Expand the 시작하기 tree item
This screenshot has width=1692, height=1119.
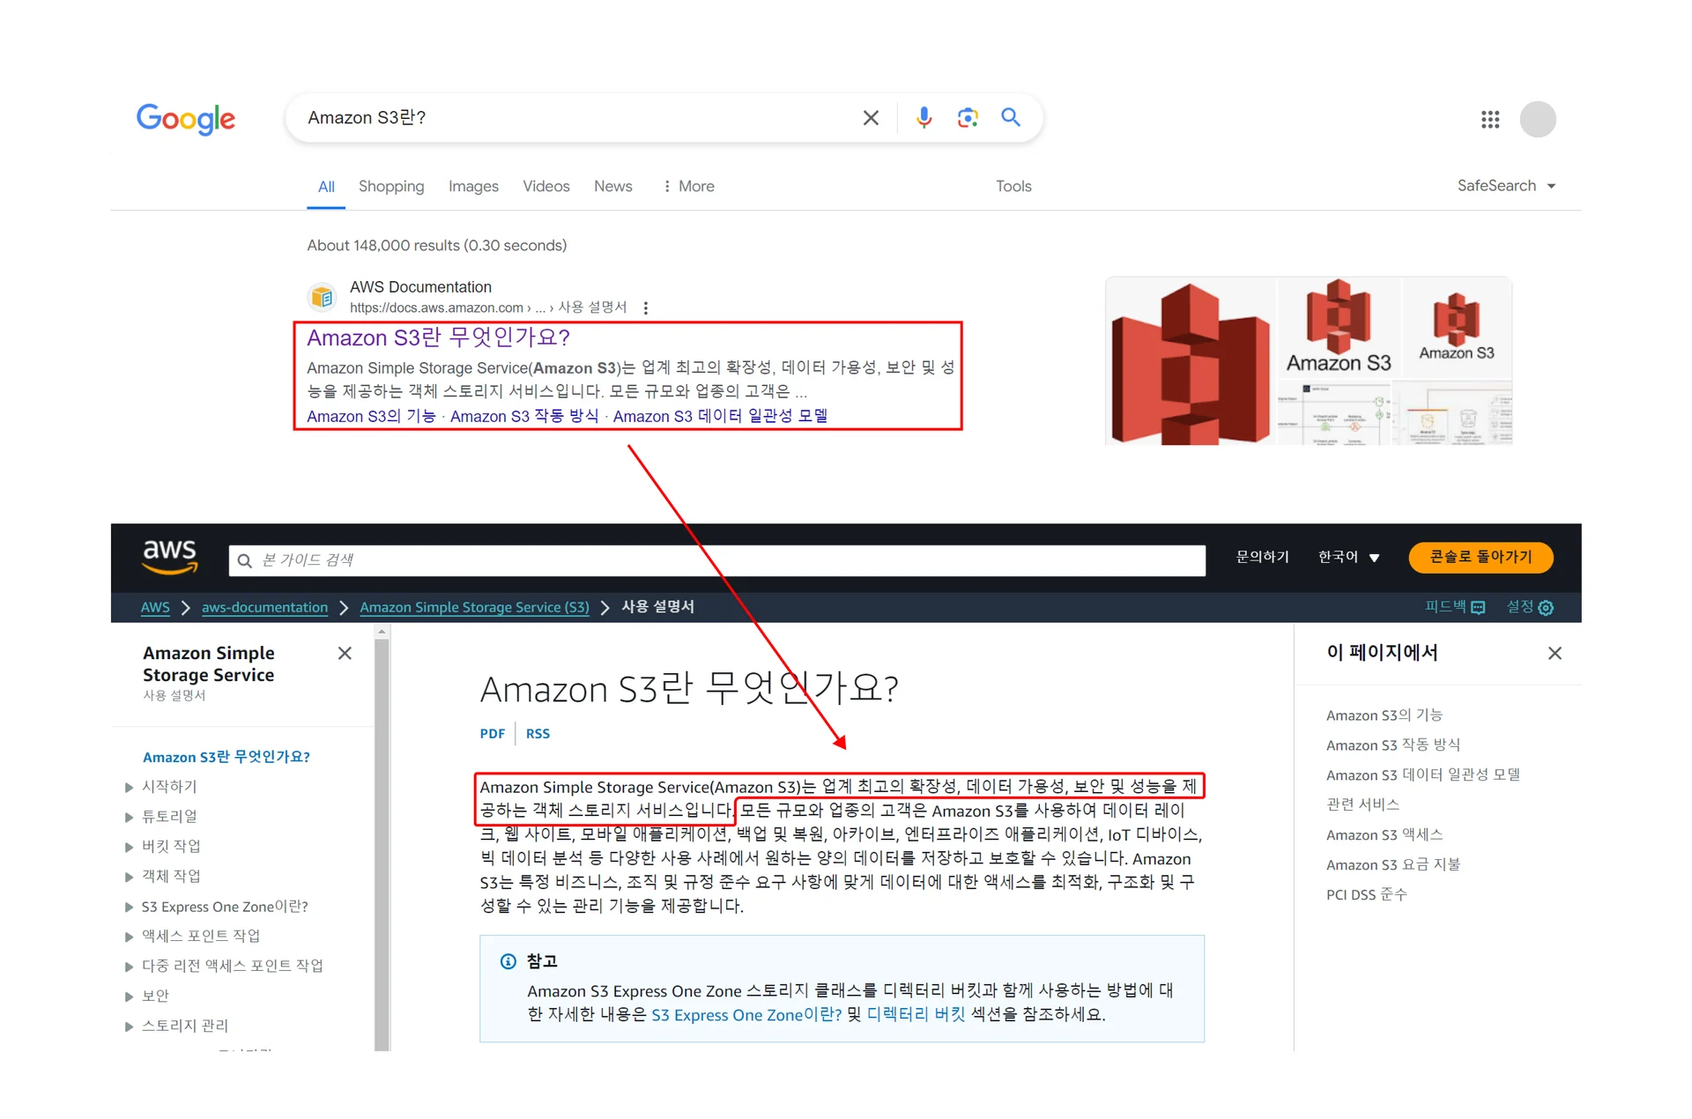[x=130, y=787]
